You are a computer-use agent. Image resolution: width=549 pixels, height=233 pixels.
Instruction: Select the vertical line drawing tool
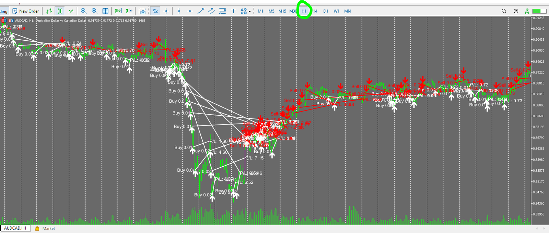(179, 11)
